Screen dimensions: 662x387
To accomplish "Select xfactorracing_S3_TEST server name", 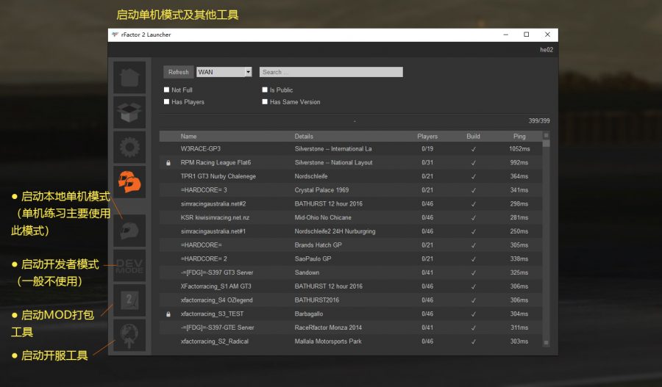I will (212, 314).
